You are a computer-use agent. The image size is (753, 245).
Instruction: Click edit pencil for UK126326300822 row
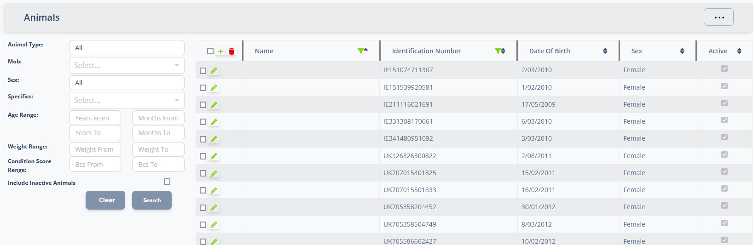click(214, 156)
